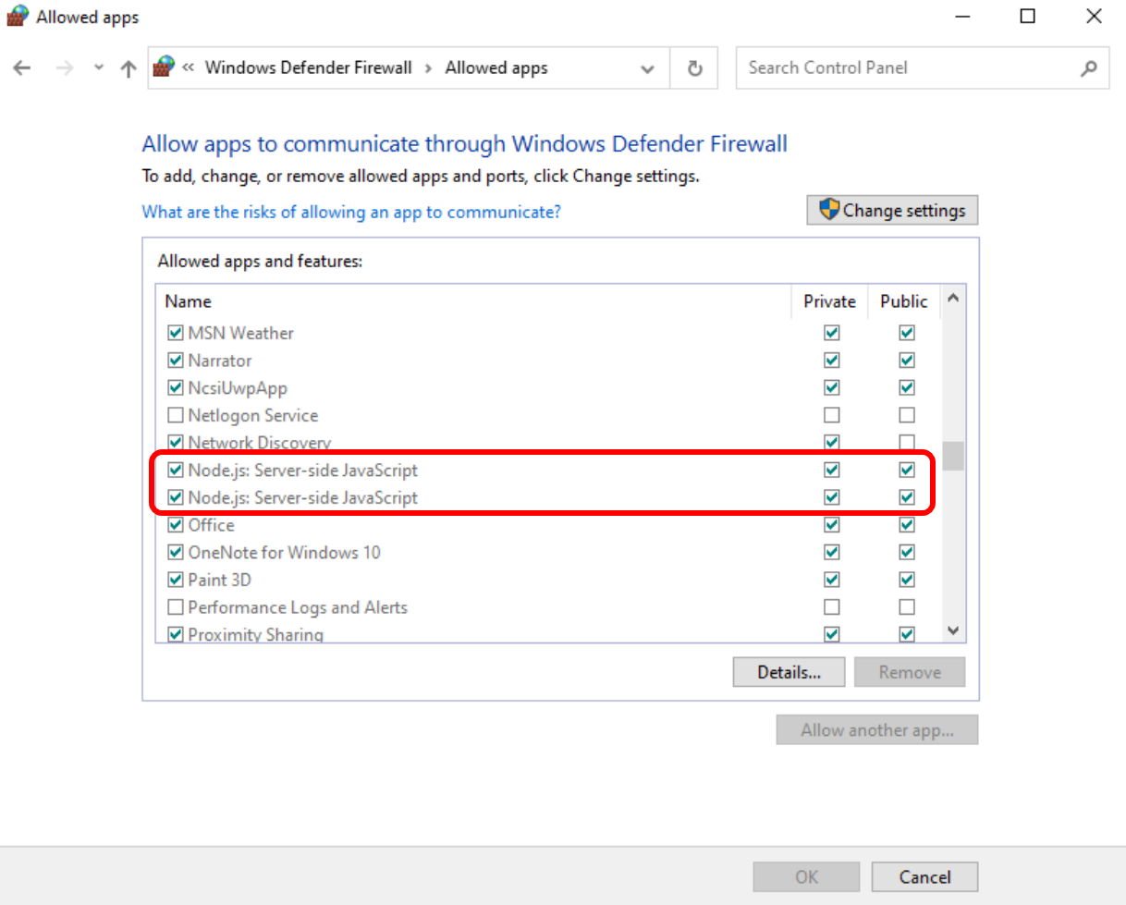Select the Paint 3D row text
1126x905 pixels.
pos(220,581)
